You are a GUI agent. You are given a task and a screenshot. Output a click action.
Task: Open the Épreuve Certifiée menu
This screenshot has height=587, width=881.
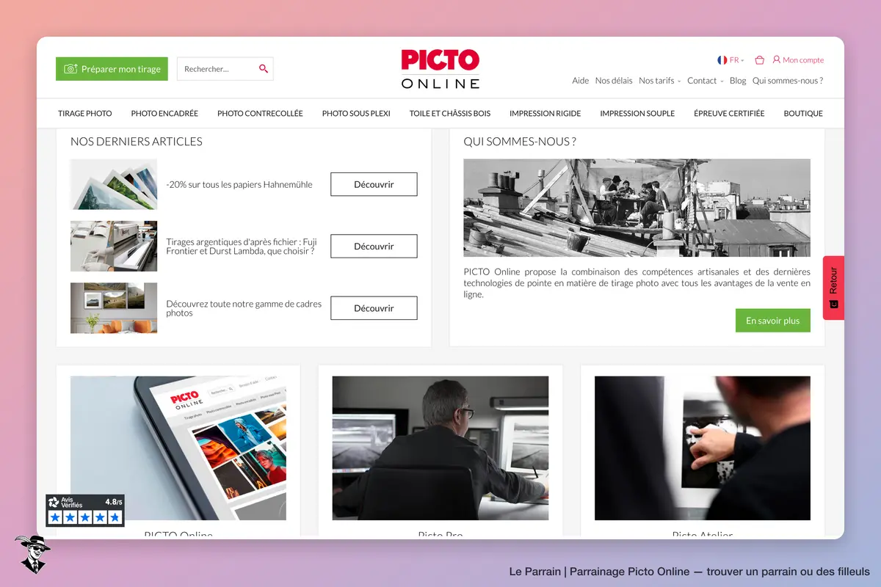pos(729,114)
